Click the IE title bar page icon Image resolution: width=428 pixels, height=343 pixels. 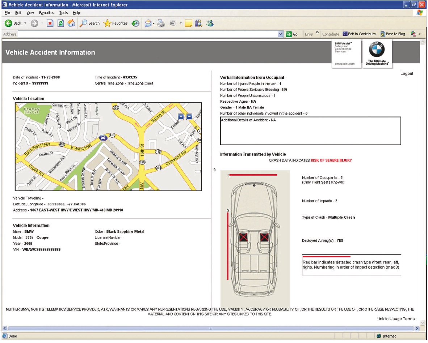pos(5,5)
